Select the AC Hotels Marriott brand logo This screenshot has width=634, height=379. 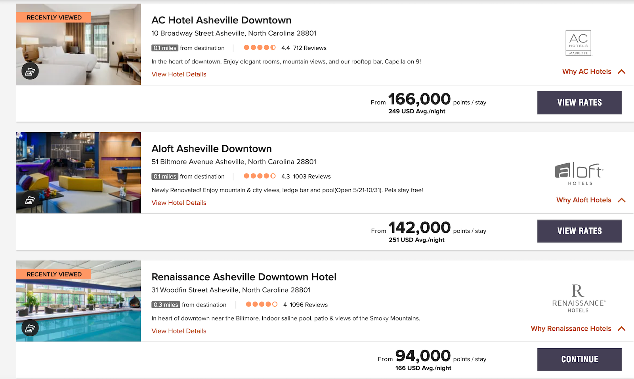579,43
